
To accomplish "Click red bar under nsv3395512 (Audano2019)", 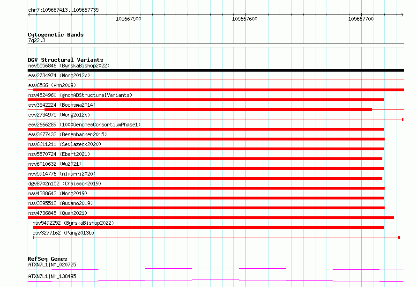I will point(206,208).
